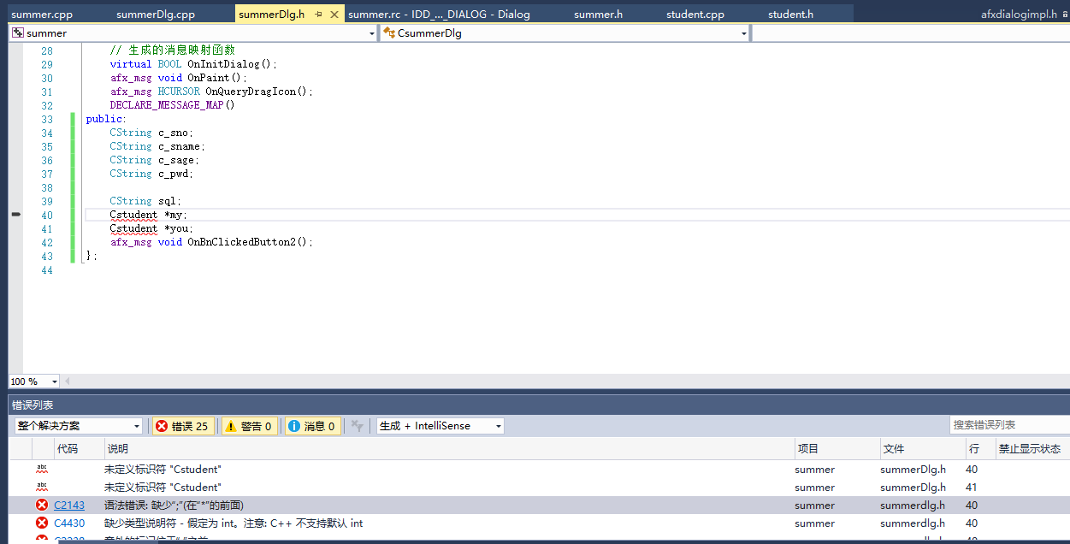This screenshot has width=1070, height=544.
Task: Click the breakpoint marker at line 40
Action: coord(15,215)
